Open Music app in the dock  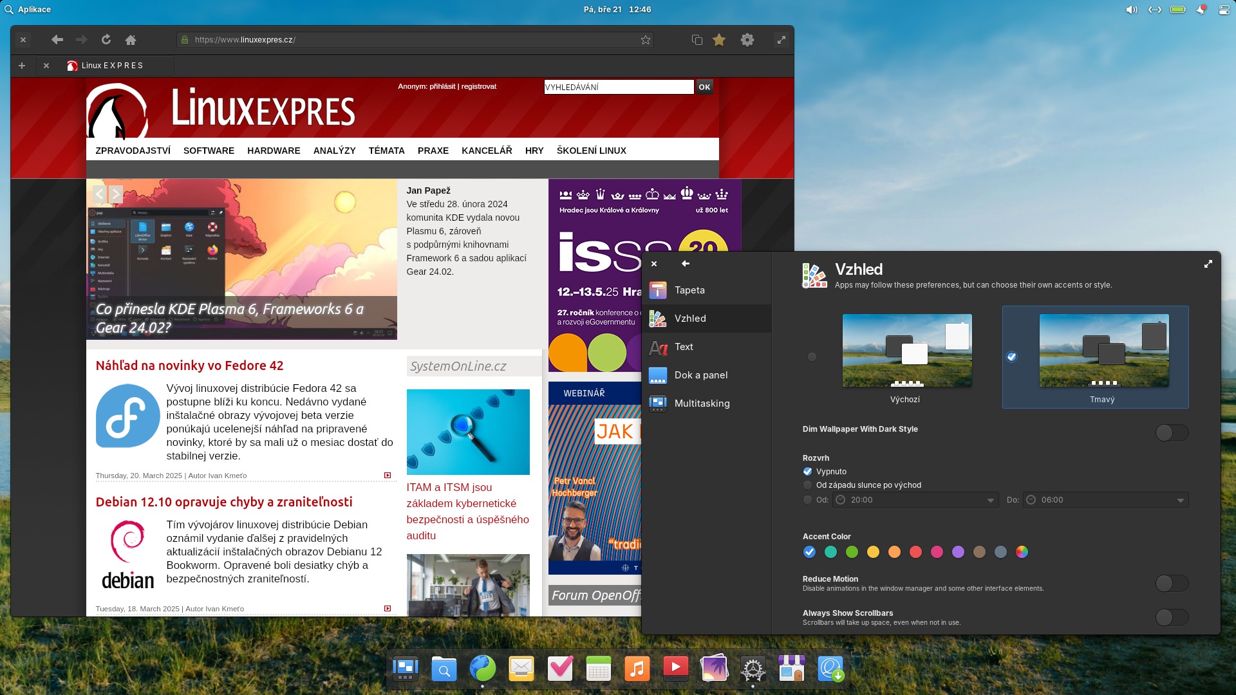[x=637, y=669]
